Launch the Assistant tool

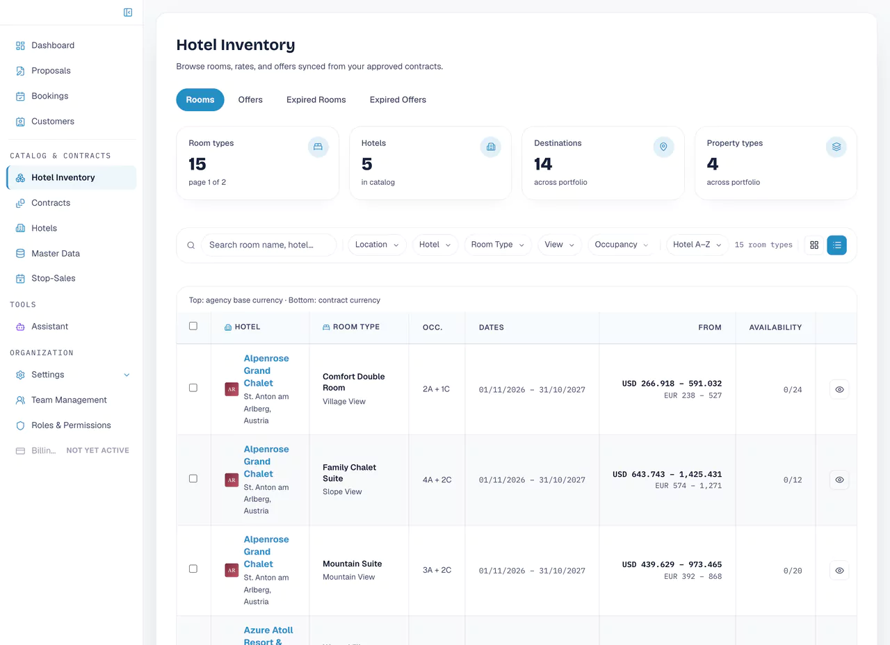71,326
